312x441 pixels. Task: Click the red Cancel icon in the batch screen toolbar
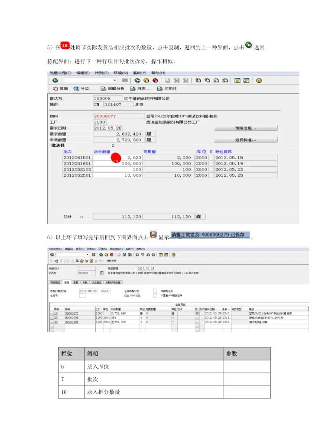pos(155,81)
